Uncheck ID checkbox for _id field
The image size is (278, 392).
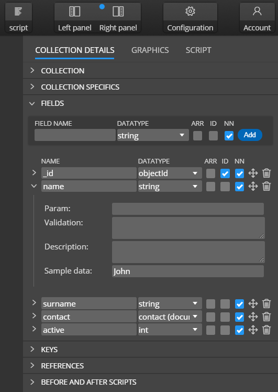(225, 173)
